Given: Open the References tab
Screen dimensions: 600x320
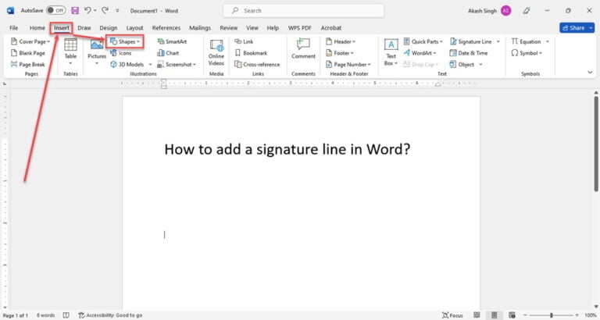Looking at the screenshot, I should 166,28.
